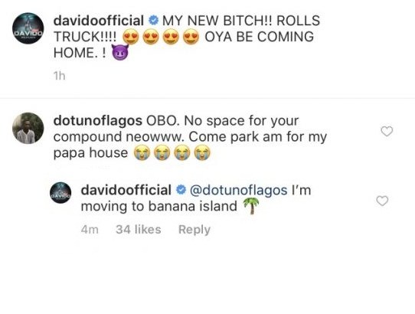Open davidoofficial username in top caption
This screenshot has width=415, height=314.
coord(99,21)
